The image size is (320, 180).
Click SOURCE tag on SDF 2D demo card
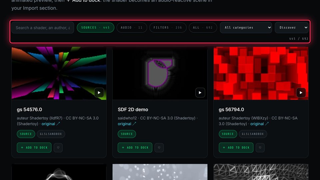pyautogui.click(x=127, y=134)
